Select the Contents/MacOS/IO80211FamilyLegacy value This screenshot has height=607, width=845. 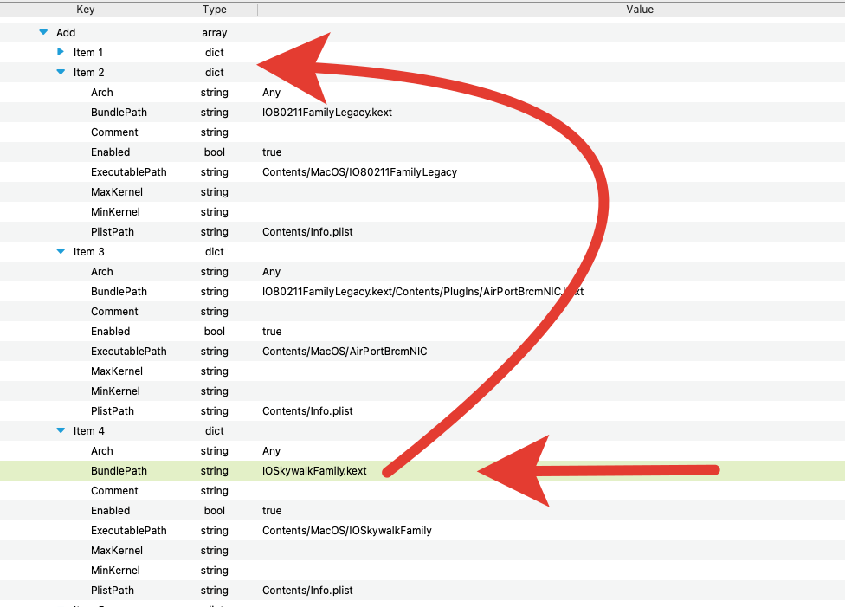359,172
